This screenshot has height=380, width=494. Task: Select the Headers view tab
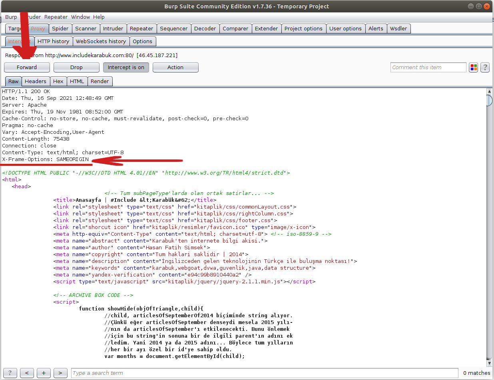(x=36, y=81)
